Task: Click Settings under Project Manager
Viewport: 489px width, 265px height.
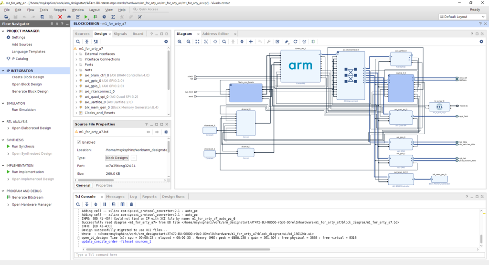Action: [x=19, y=37]
